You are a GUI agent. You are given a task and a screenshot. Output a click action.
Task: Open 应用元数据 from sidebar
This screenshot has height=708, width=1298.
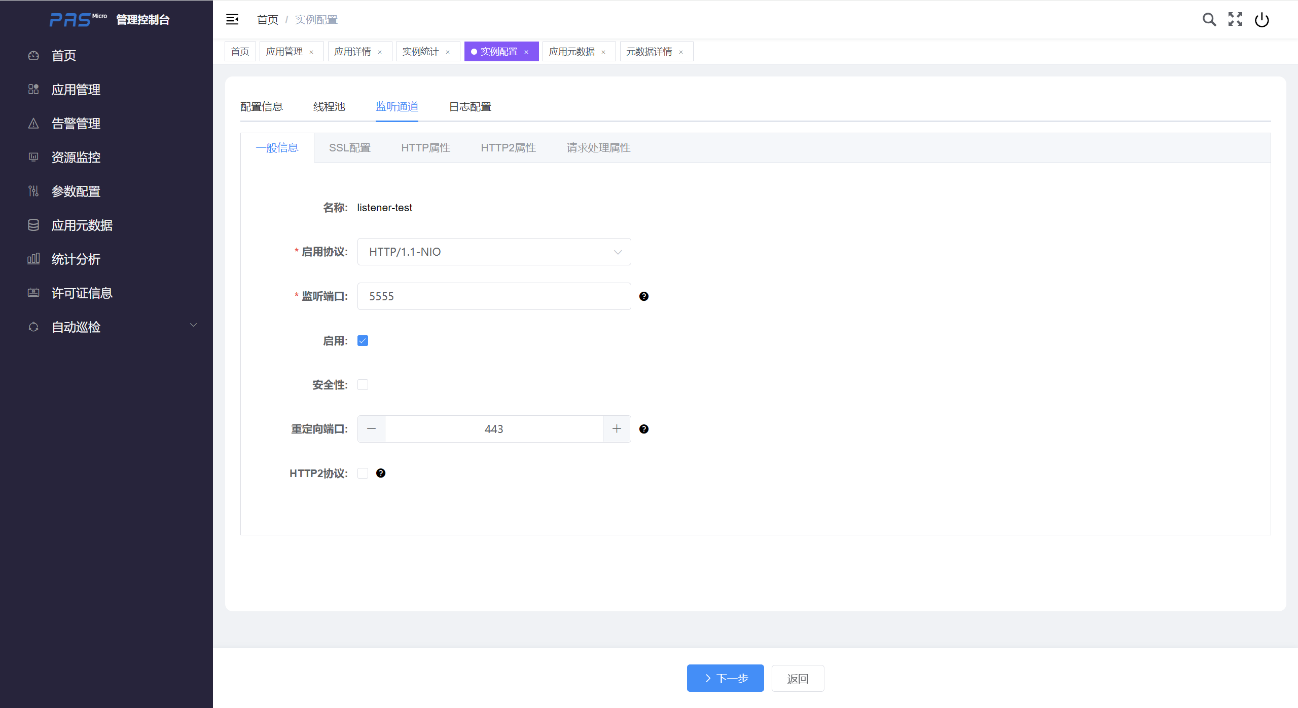coord(82,225)
